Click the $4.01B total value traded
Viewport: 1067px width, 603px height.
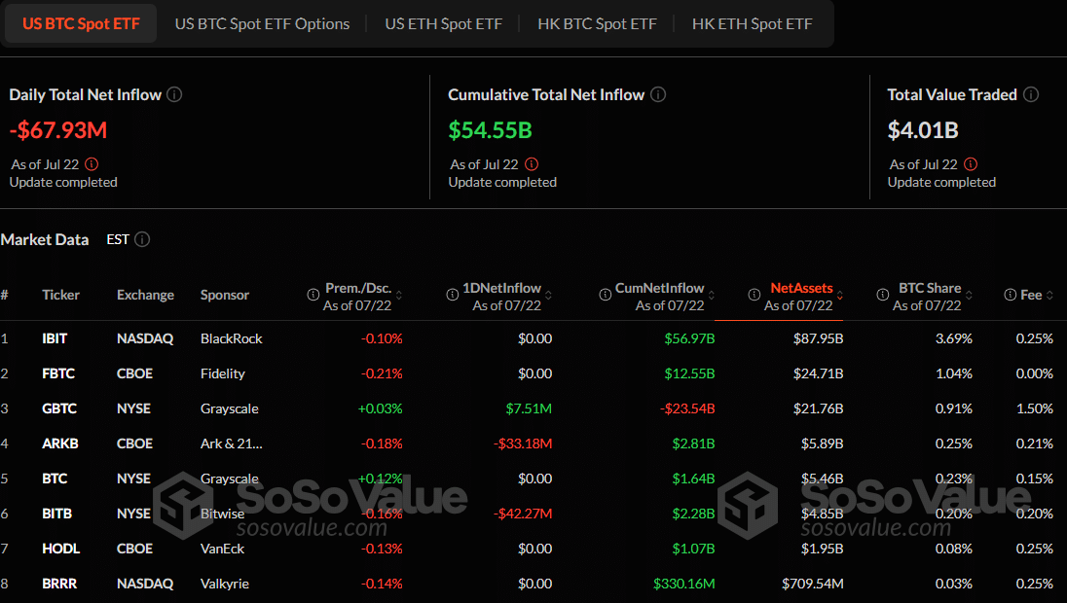pos(923,130)
